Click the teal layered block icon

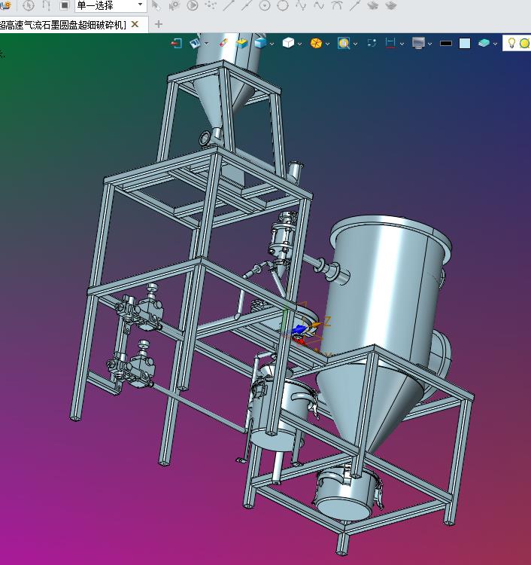click(x=484, y=43)
